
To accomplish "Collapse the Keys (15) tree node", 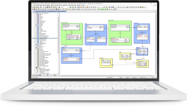I will point(36,48).
